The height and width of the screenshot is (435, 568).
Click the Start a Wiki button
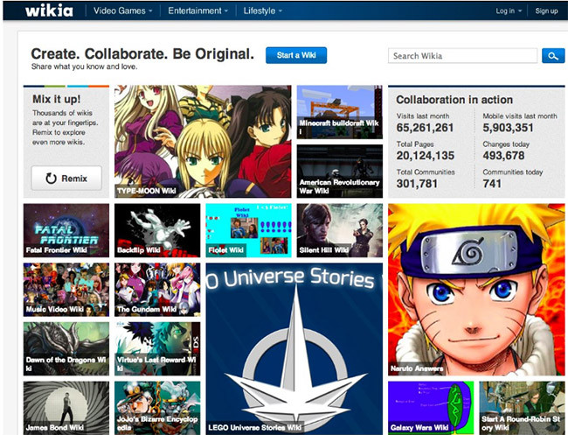point(296,56)
